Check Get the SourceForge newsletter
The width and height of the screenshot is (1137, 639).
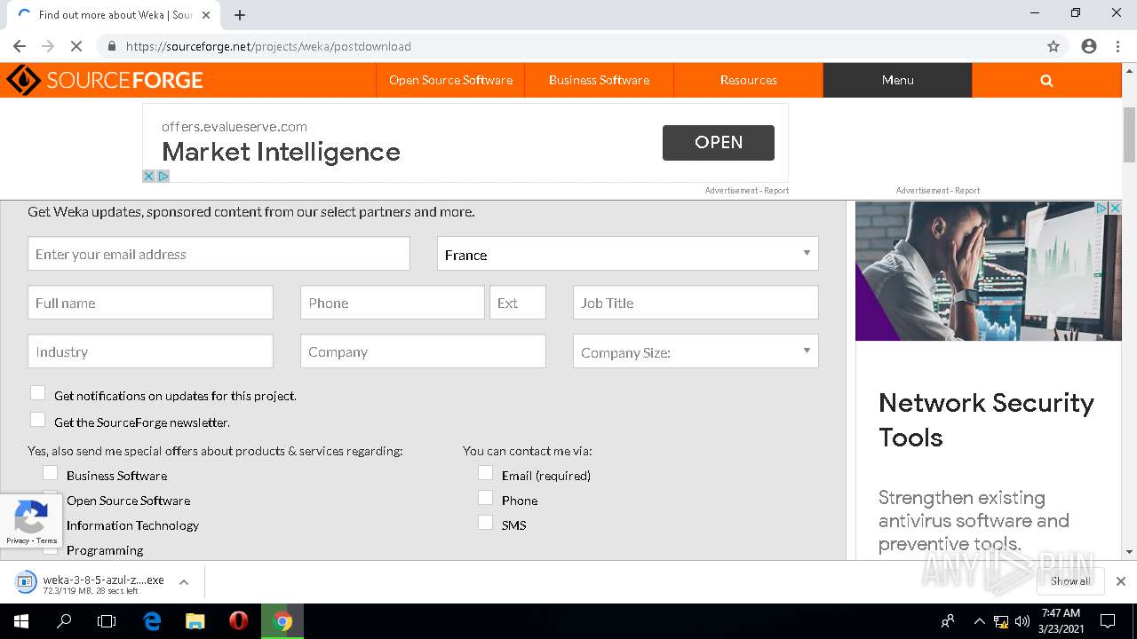pos(37,419)
